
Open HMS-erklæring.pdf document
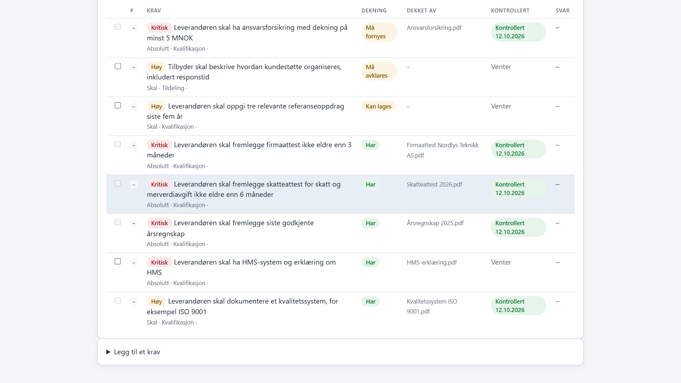tap(432, 262)
